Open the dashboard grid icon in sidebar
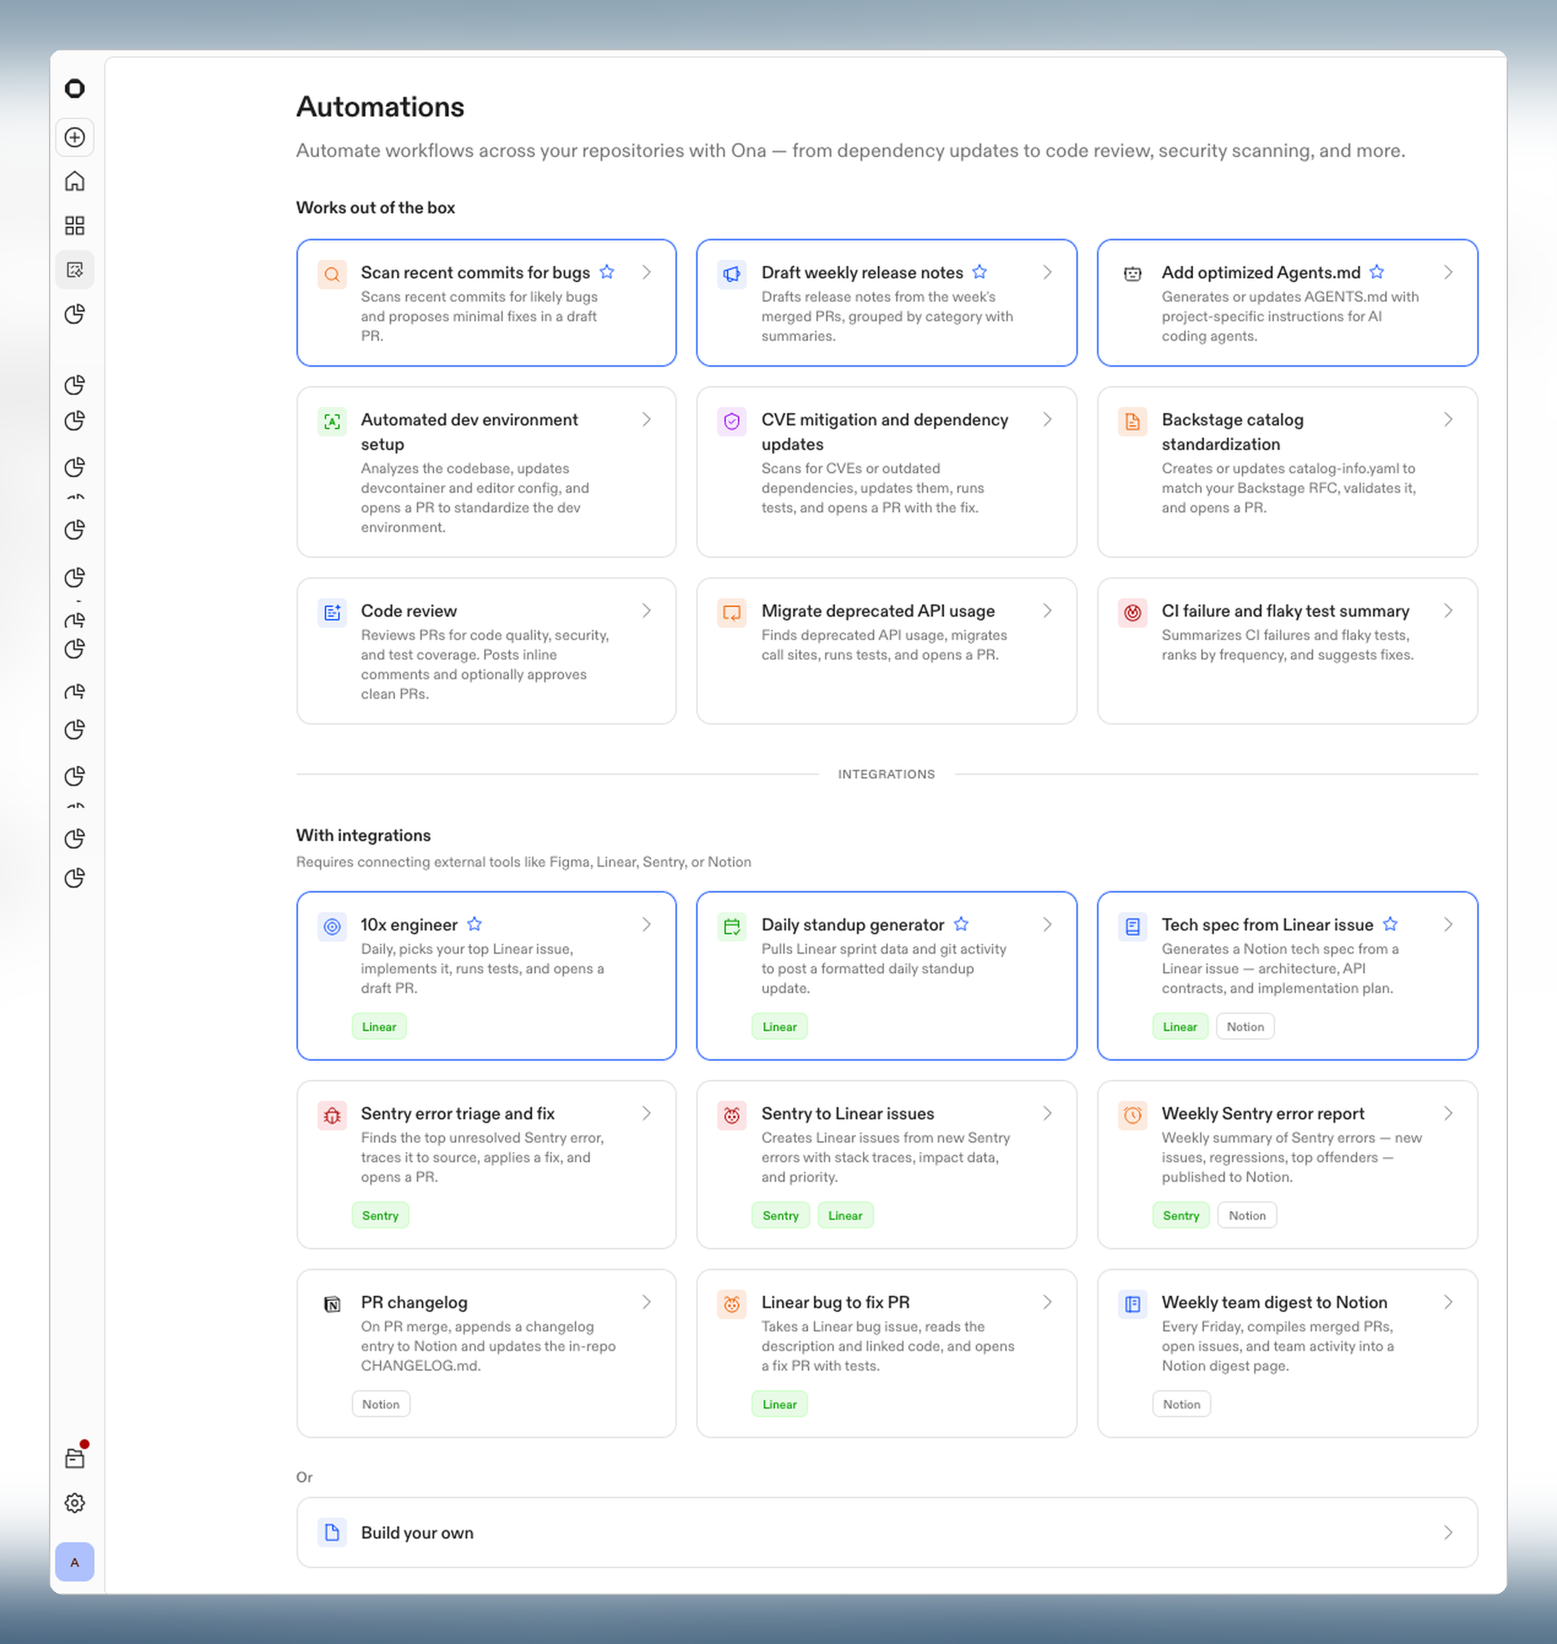This screenshot has width=1557, height=1644. (75, 225)
